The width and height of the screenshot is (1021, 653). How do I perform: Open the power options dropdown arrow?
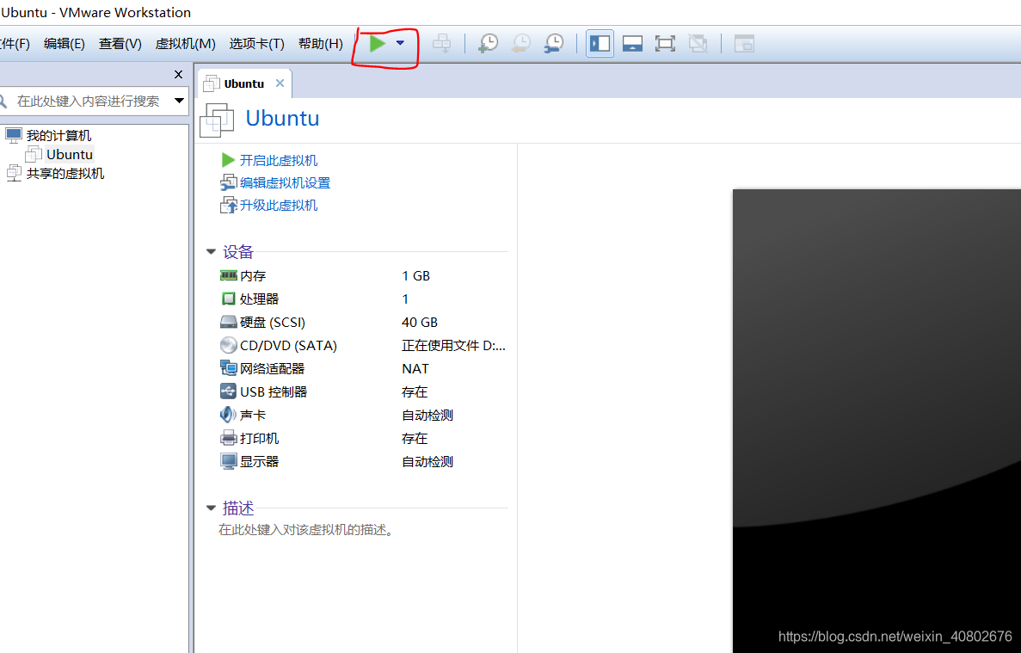(400, 44)
